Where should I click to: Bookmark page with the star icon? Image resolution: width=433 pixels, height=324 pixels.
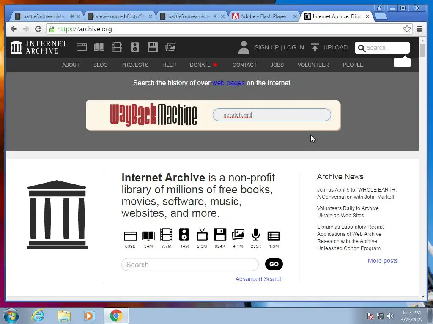coord(407,29)
